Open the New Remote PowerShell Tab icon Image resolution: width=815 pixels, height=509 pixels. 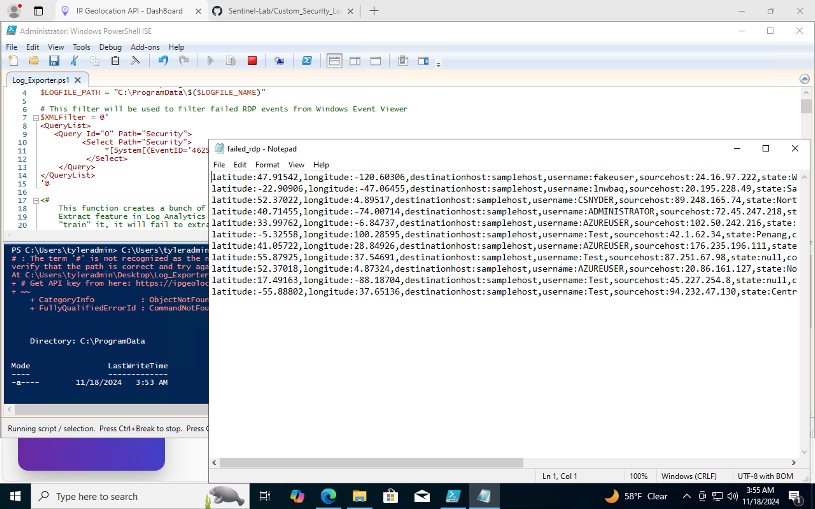pos(279,61)
